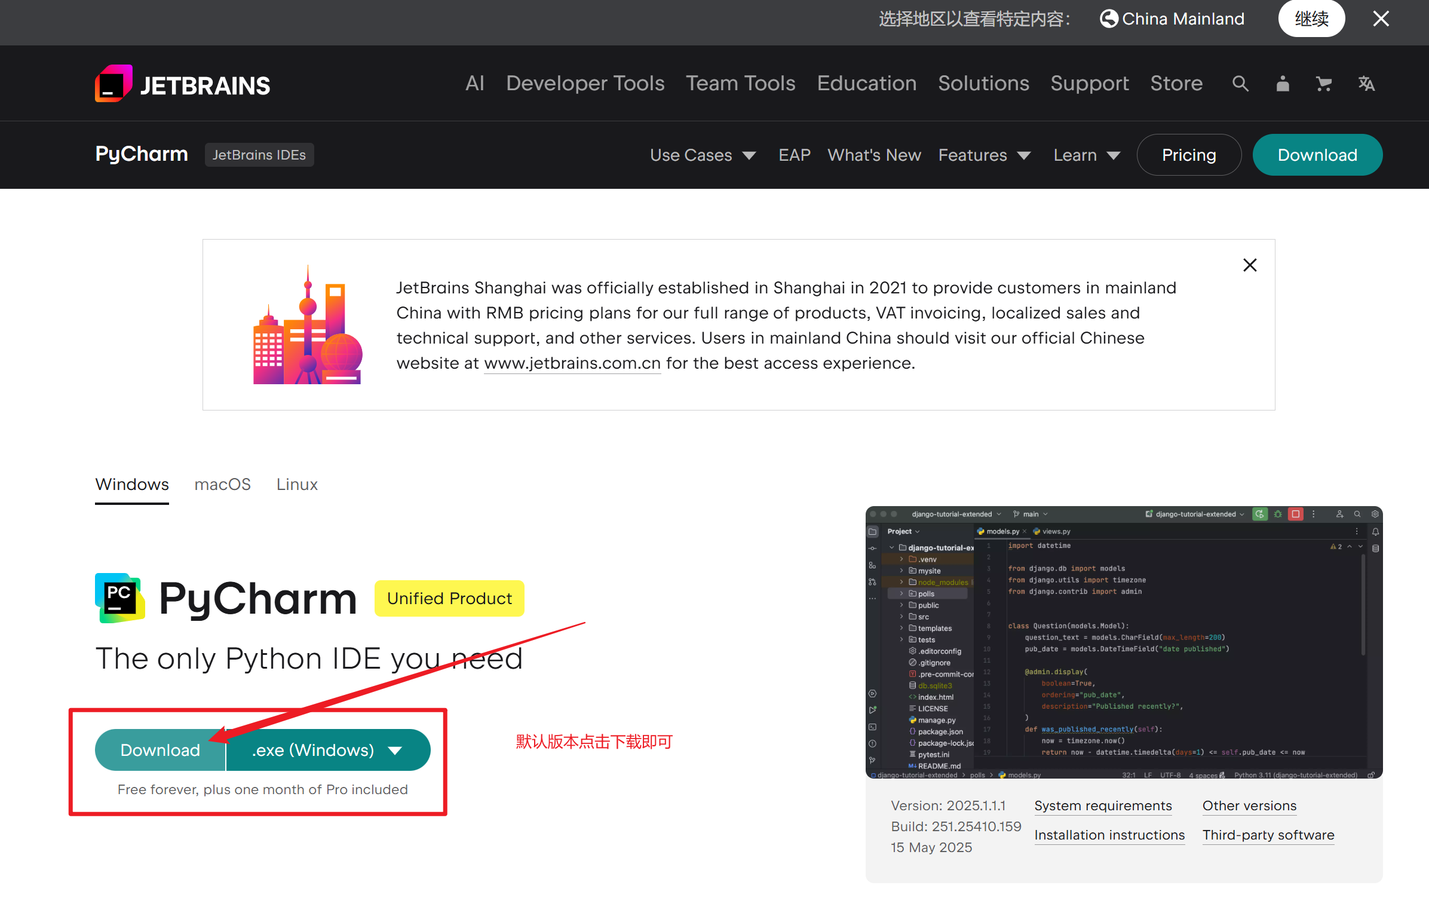The height and width of the screenshot is (922, 1429).
Task: Click the account profile icon
Action: click(x=1282, y=83)
